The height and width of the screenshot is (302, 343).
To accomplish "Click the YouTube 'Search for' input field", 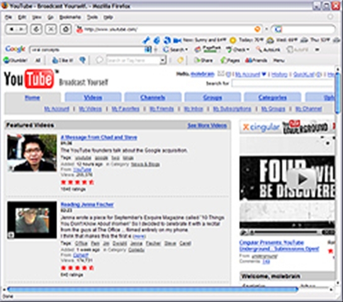I will (x=283, y=84).
